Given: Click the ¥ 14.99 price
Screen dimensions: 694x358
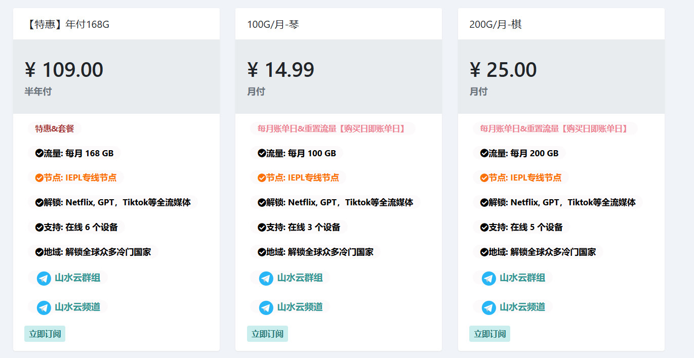Looking at the screenshot, I should coord(281,70).
